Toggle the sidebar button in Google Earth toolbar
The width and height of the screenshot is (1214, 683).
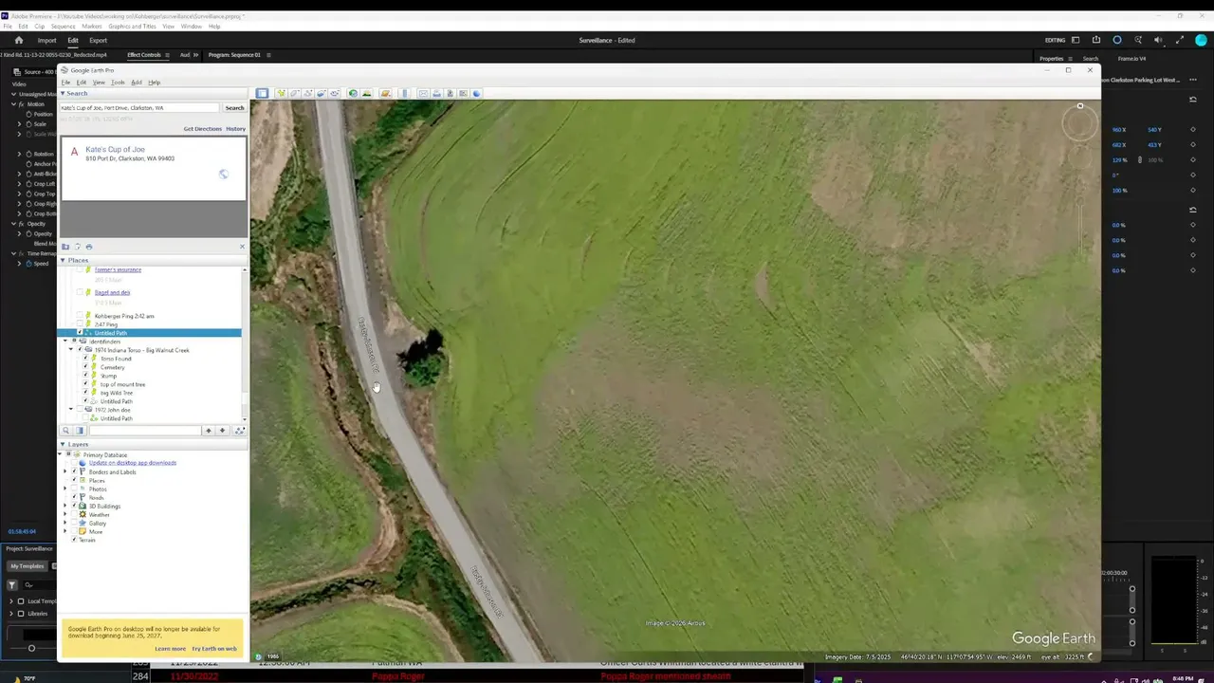pyautogui.click(x=262, y=93)
